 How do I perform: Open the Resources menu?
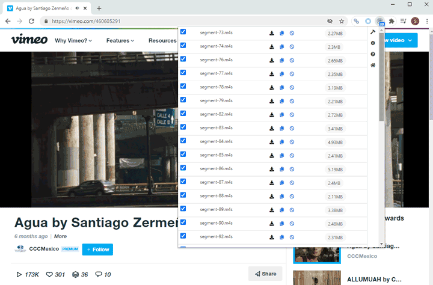pos(162,41)
